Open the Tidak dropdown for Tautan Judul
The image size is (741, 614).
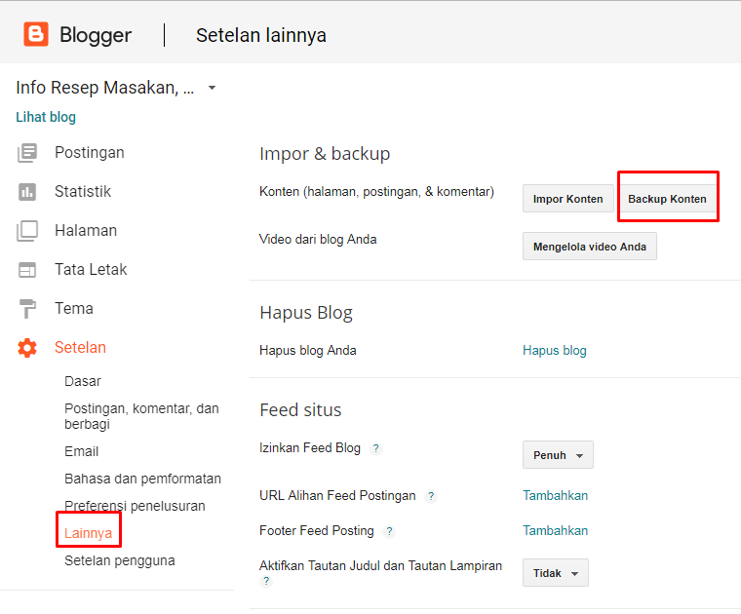pos(555,573)
